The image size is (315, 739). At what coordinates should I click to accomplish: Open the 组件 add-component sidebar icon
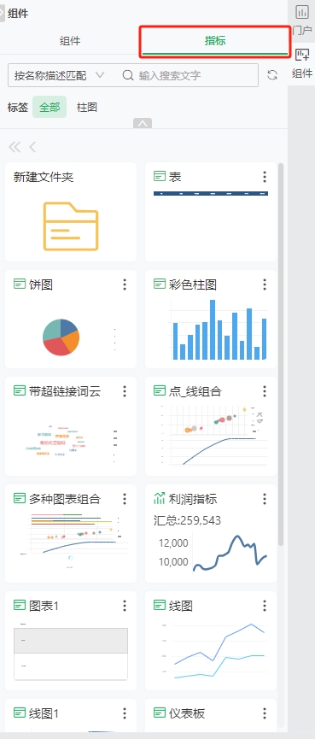[302, 62]
